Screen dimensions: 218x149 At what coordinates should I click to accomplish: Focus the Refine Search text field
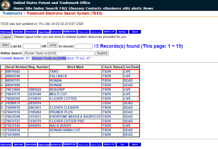point(59,53)
